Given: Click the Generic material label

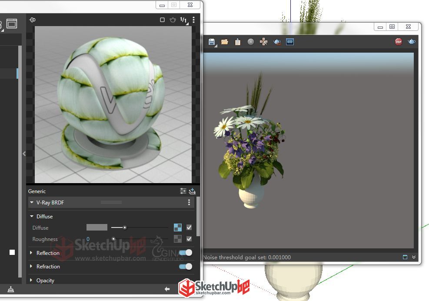Looking at the screenshot, I should (37, 191).
